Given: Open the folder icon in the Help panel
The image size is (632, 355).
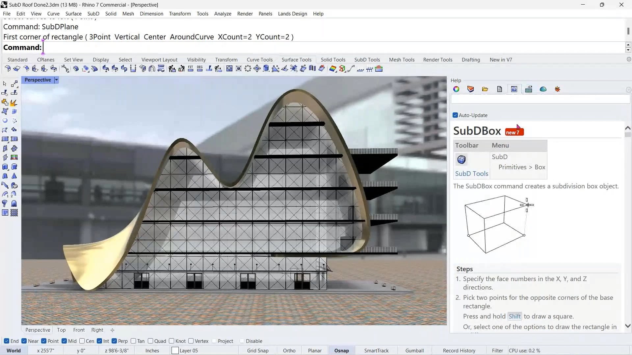Looking at the screenshot, I should (x=485, y=89).
